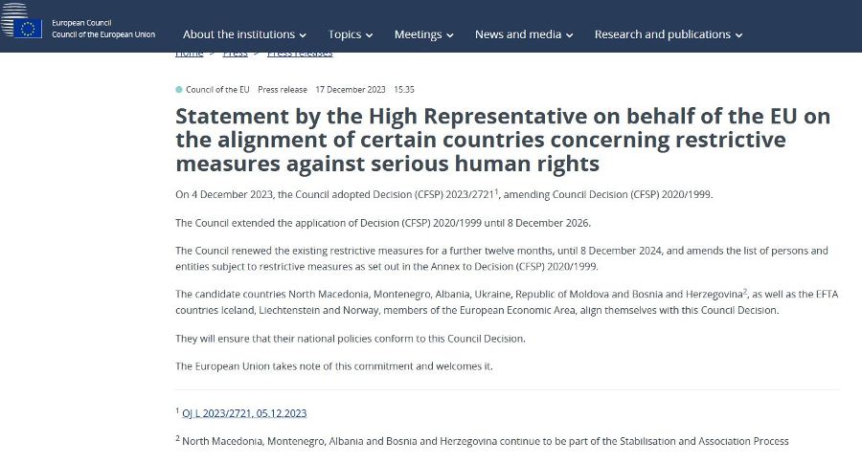The width and height of the screenshot is (862, 463).
Task: Click the teal Council of the EU dot
Action: (179, 90)
